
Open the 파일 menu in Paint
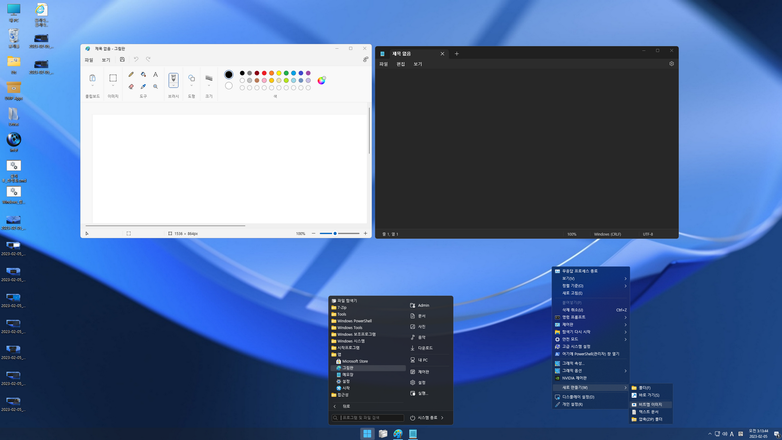coord(89,60)
